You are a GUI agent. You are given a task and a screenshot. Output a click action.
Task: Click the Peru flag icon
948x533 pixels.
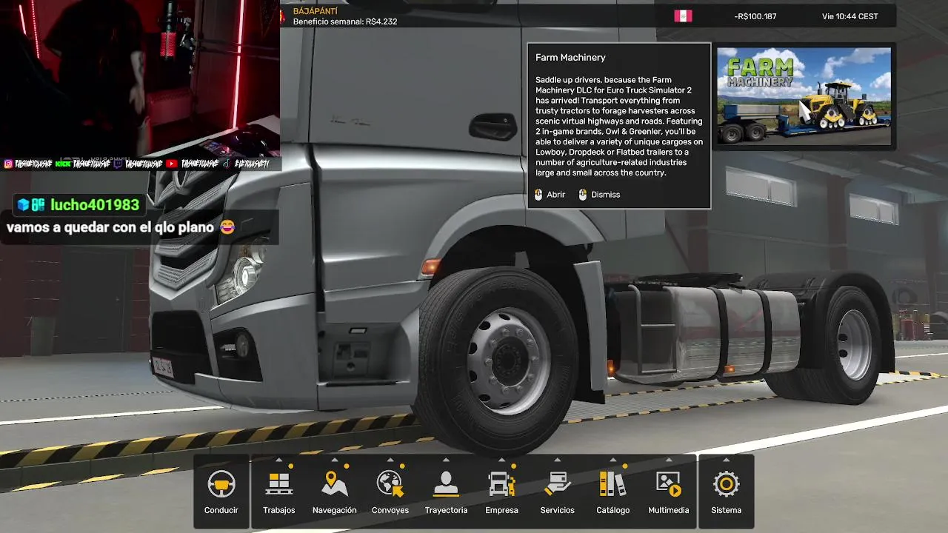[683, 16]
